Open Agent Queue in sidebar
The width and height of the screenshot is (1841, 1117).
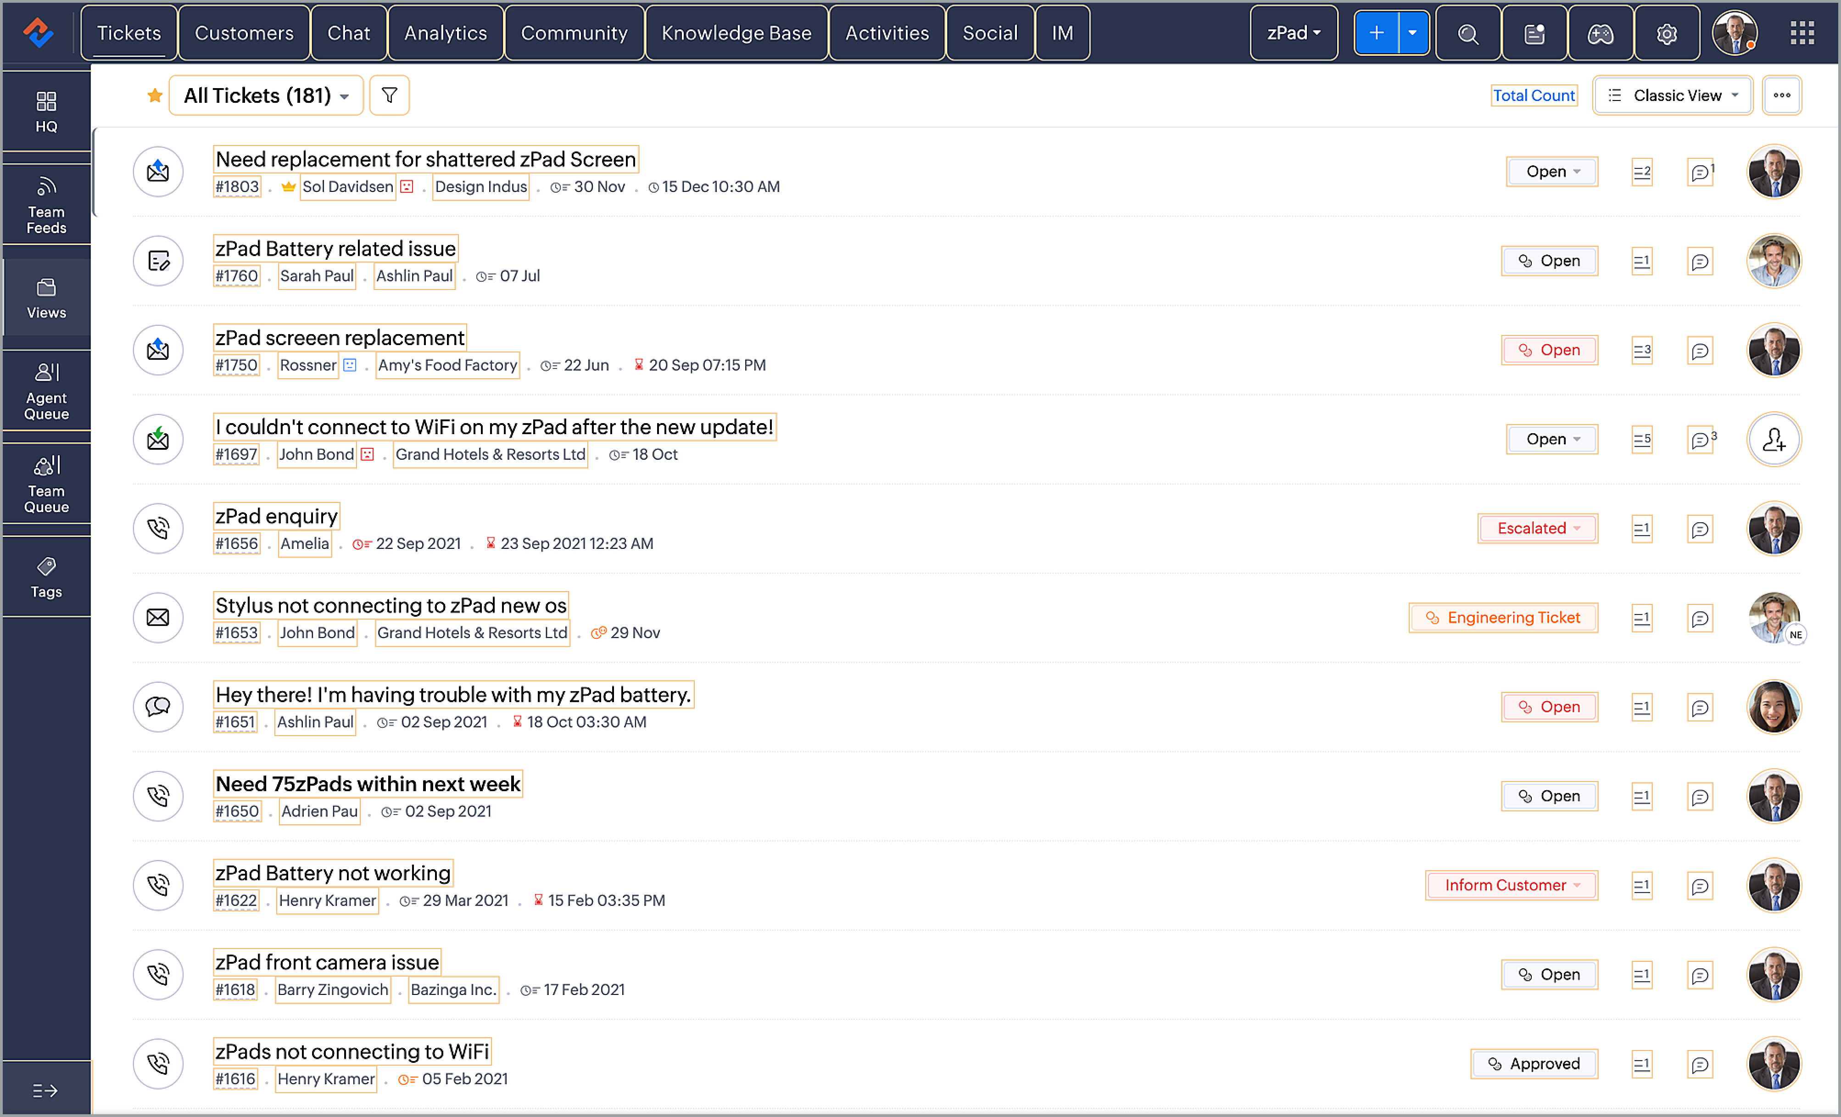click(x=46, y=391)
